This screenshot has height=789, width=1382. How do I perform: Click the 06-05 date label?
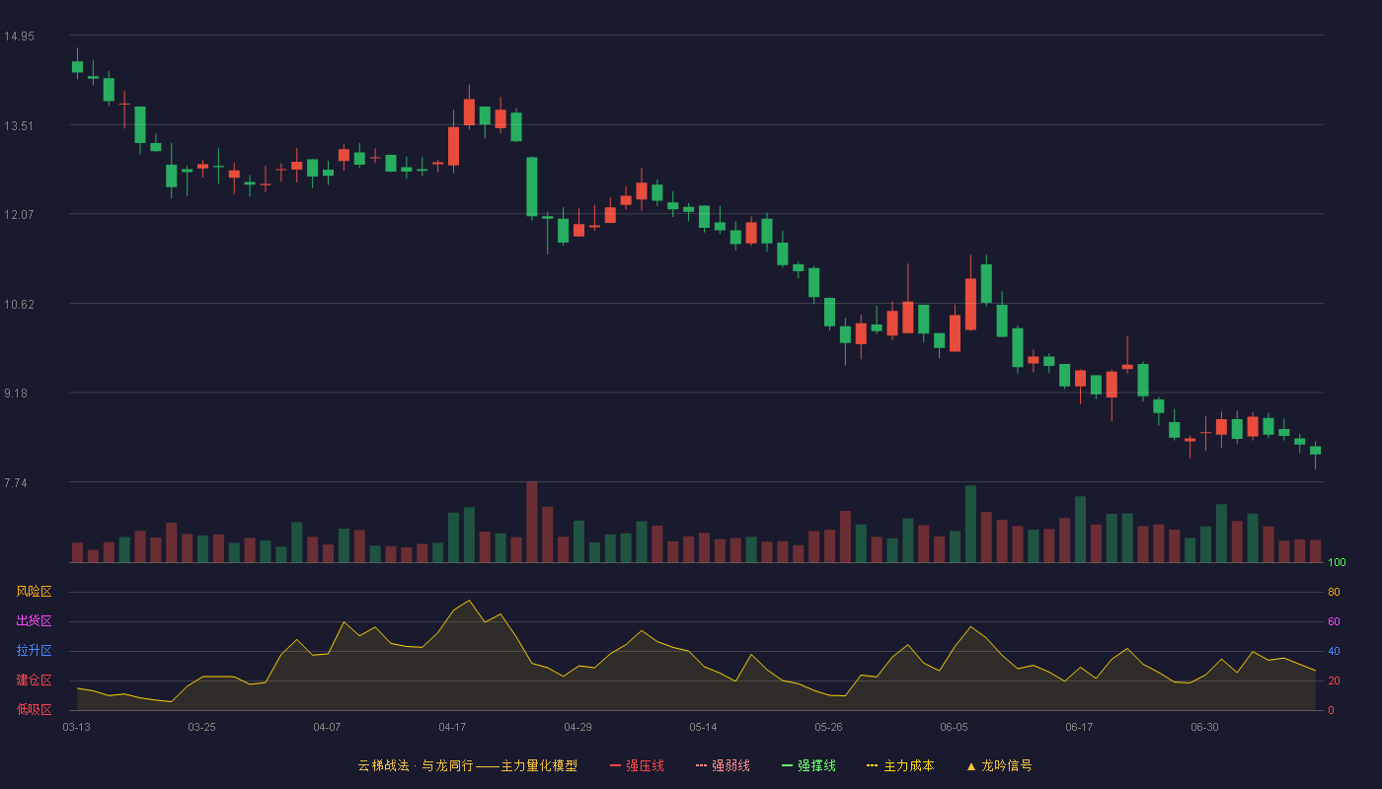click(954, 727)
